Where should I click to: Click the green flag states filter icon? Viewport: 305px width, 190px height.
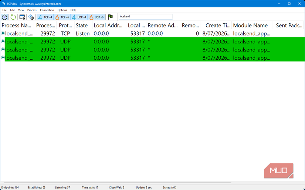(x=111, y=17)
